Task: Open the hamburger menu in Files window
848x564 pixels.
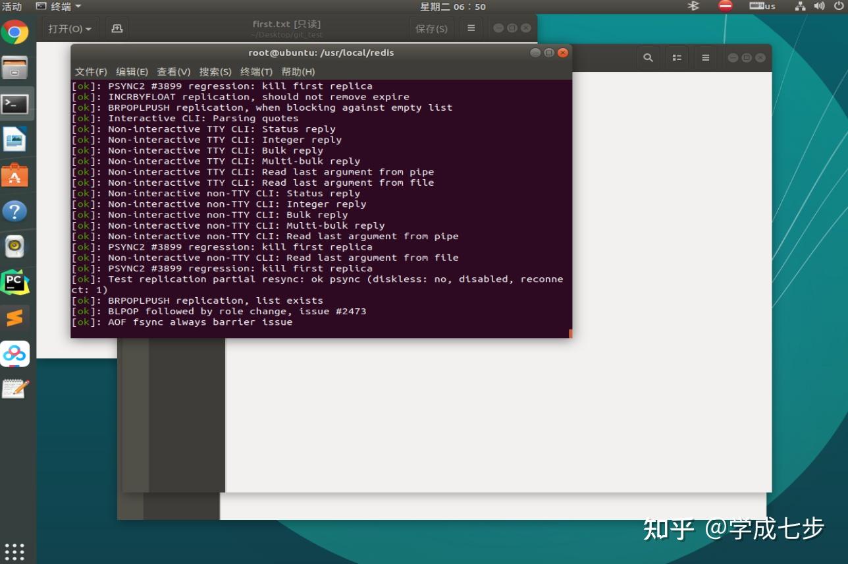Action: [705, 58]
